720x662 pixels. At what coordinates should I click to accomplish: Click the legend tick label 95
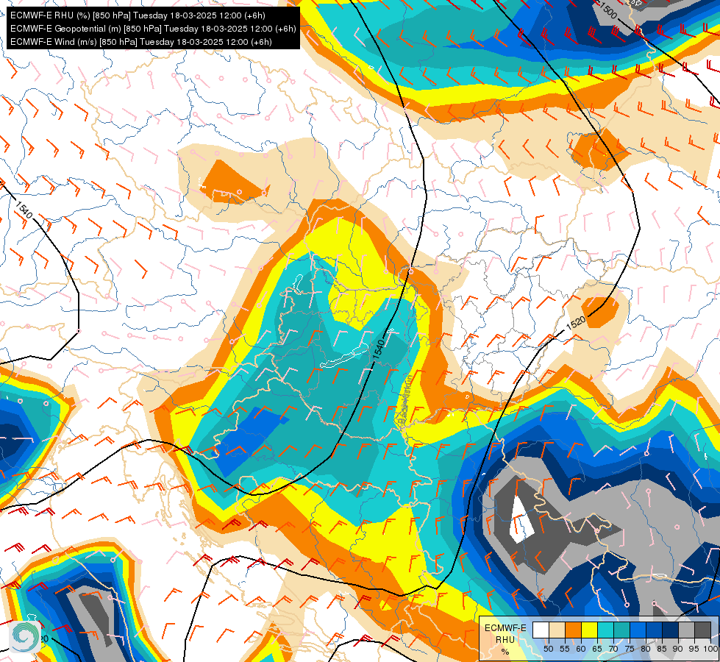click(694, 649)
